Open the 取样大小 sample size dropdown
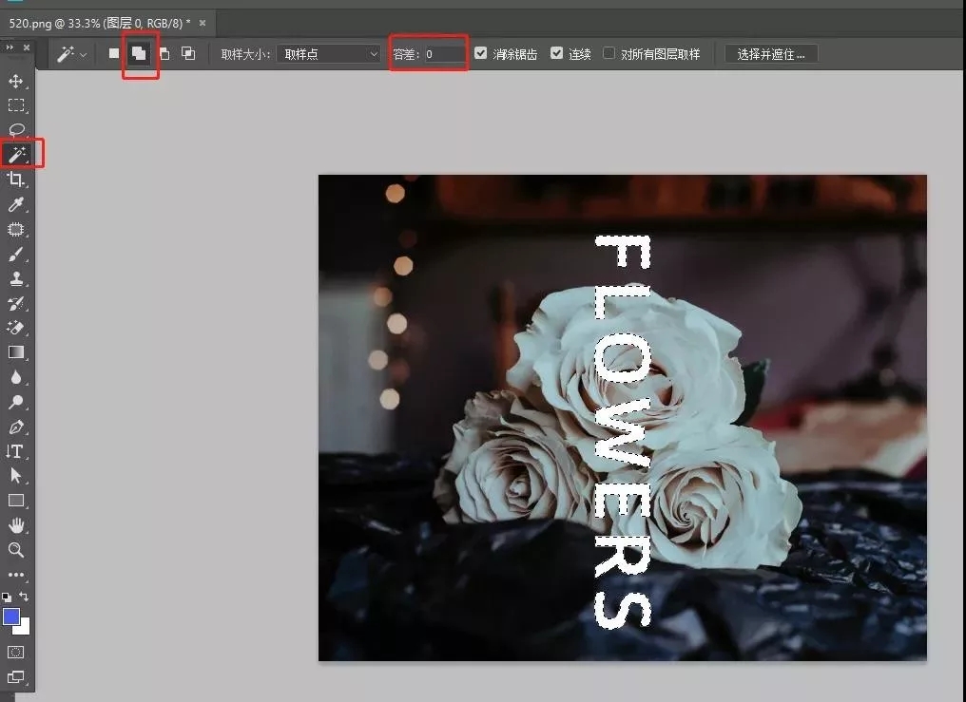Image resolution: width=966 pixels, height=702 pixels. [329, 54]
